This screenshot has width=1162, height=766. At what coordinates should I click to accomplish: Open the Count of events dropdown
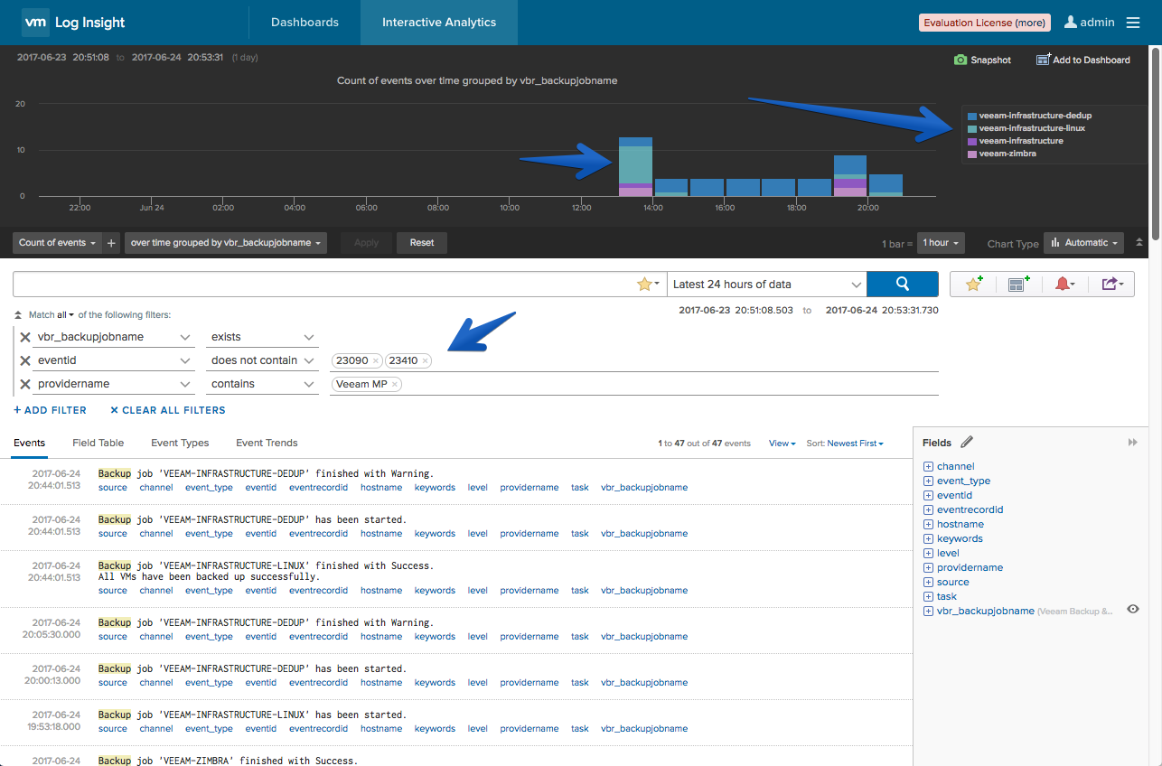tap(57, 242)
